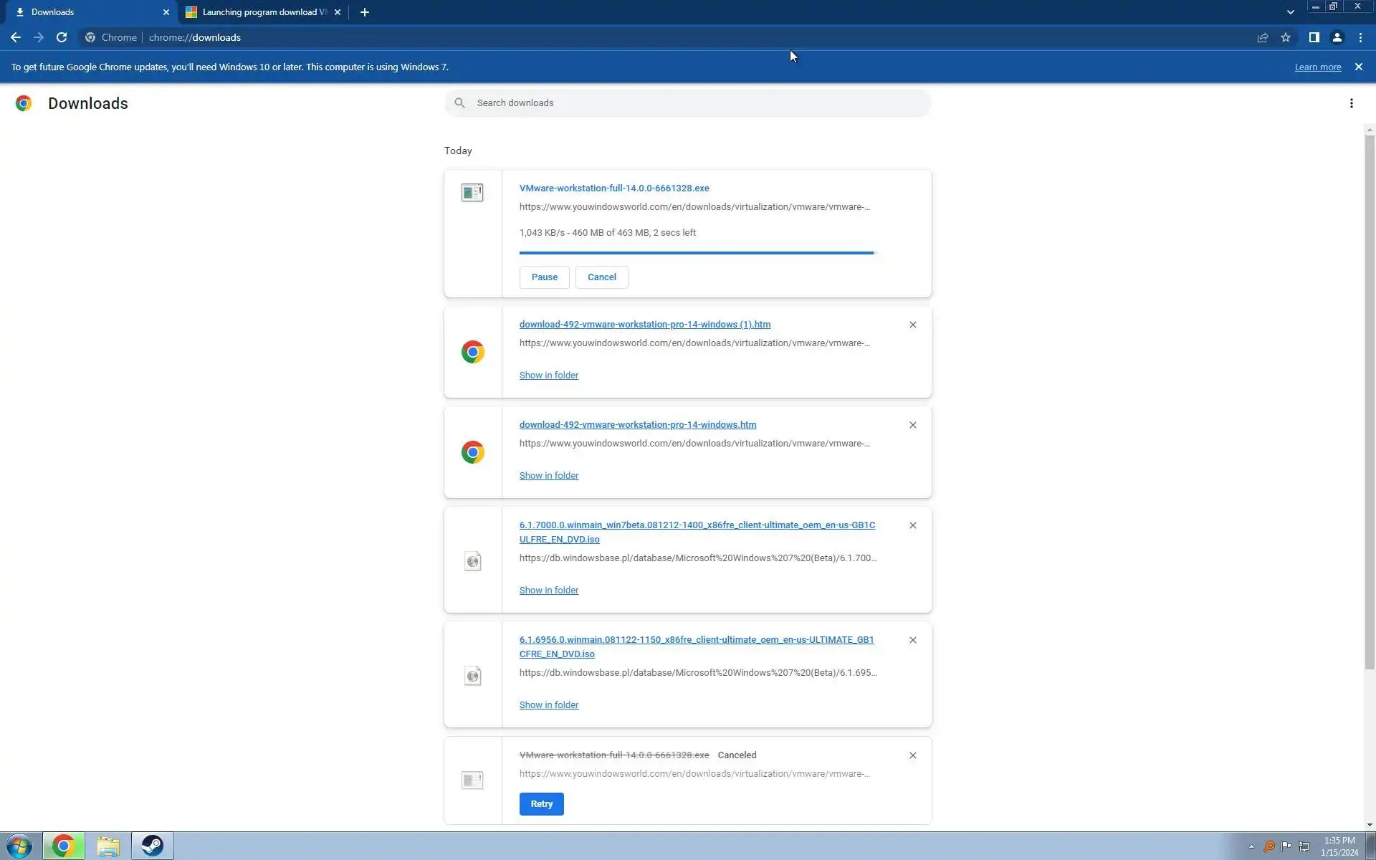
Task: Reload the page with the refresh icon
Action: (x=62, y=37)
